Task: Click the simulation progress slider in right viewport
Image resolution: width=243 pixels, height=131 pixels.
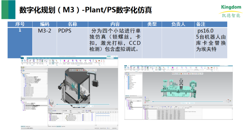Action: pos(188,102)
